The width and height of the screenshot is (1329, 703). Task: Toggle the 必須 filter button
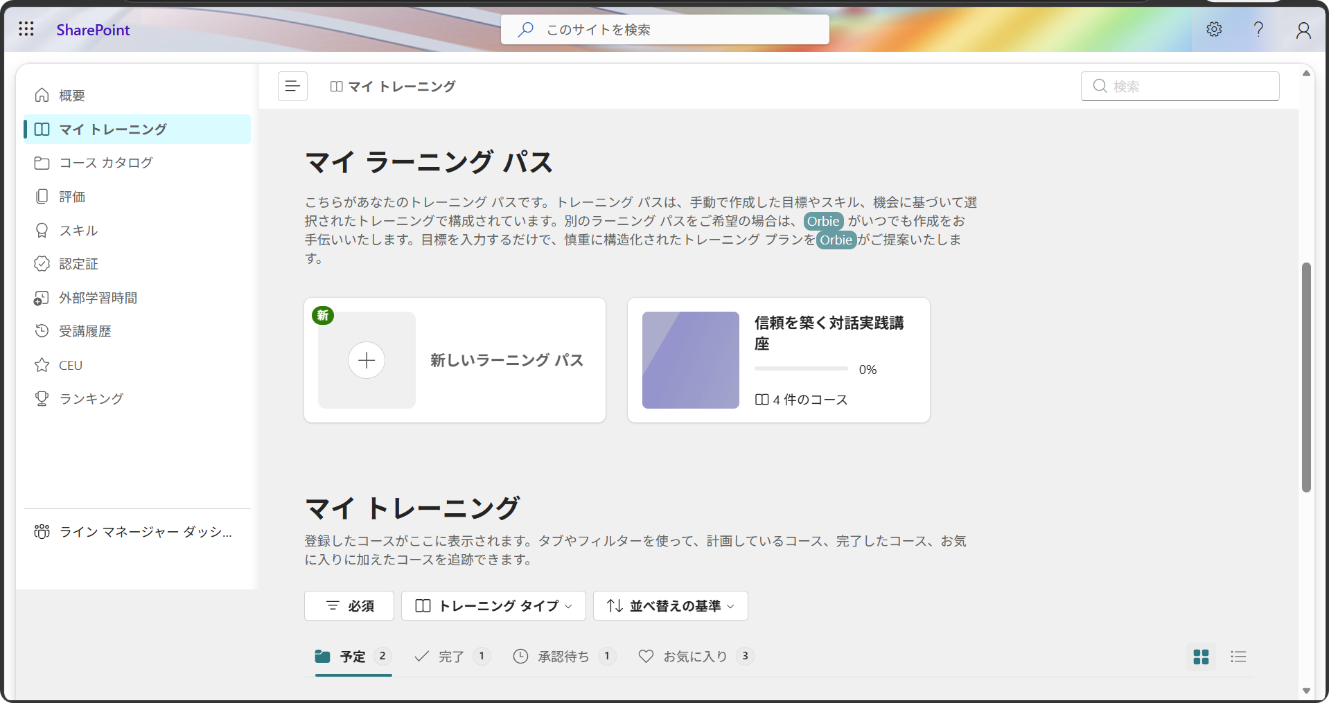[x=349, y=606]
